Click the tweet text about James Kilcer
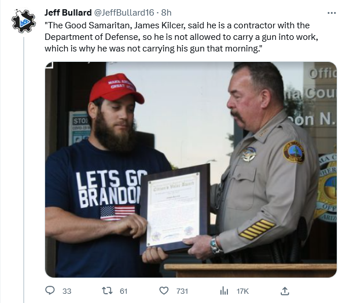Screen dimensions: 346x303 pos(181,37)
